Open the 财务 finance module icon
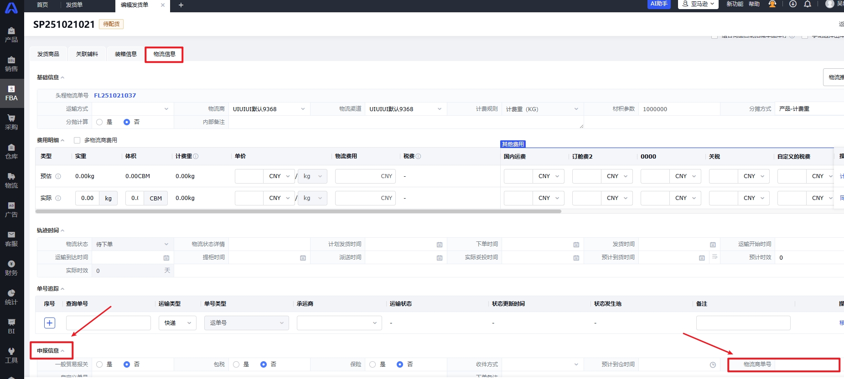Viewport: 844px width, 379px height. [x=11, y=268]
